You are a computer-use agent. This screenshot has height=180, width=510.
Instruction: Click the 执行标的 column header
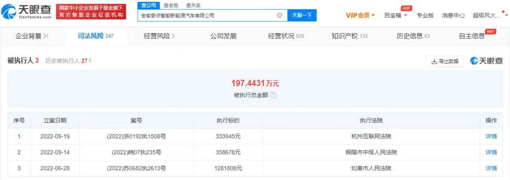(228, 120)
